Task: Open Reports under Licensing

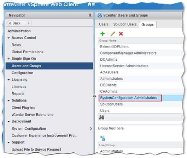Action: coord(18,94)
